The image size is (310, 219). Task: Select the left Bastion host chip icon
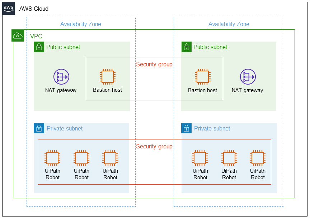pyautogui.click(x=108, y=77)
